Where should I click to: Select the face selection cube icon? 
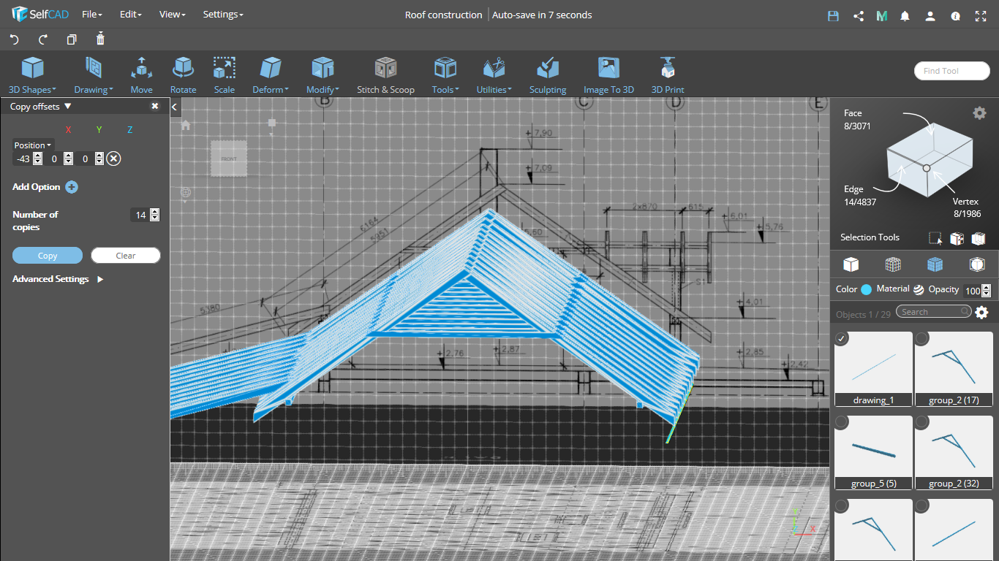(957, 238)
